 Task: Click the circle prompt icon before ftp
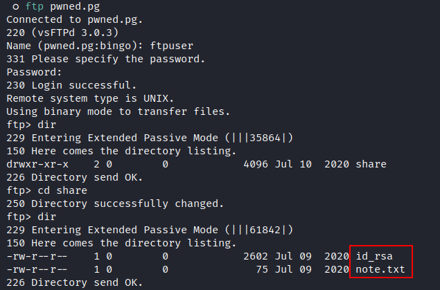16,7
